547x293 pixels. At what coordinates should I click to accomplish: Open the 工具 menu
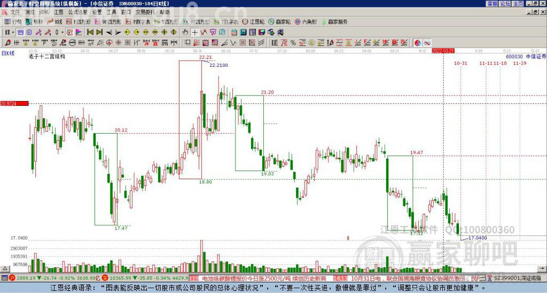[111, 12]
